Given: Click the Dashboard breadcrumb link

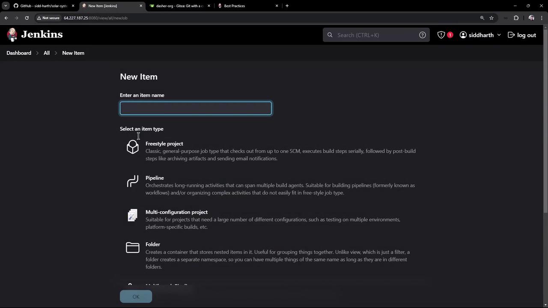Looking at the screenshot, I should (19, 53).
